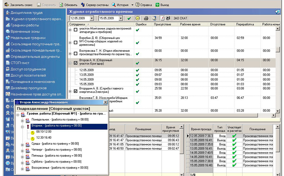Click the Закончить сеанс toolbar button
Viewport: 284px width, 176px height.
tap(18, 5)
